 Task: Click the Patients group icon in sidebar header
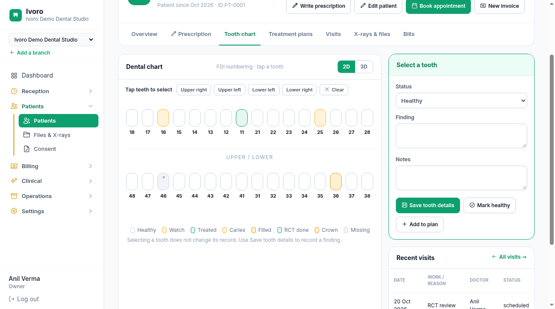click(x=14, y=106)
